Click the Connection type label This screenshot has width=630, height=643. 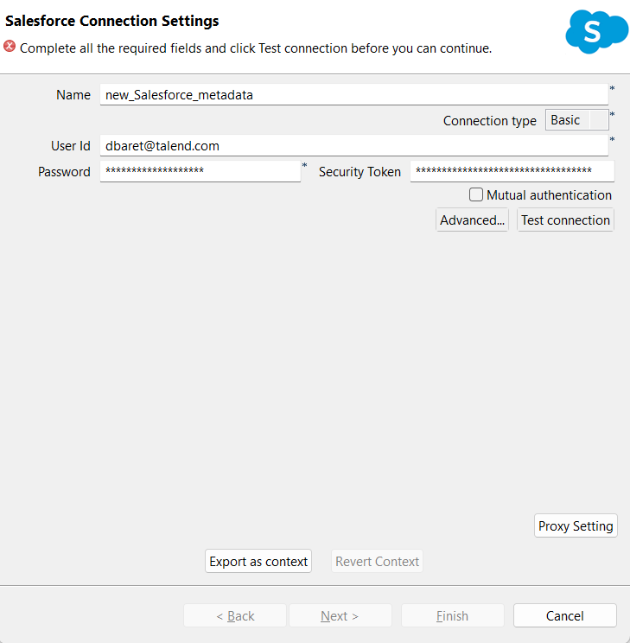tap(490, 121)
